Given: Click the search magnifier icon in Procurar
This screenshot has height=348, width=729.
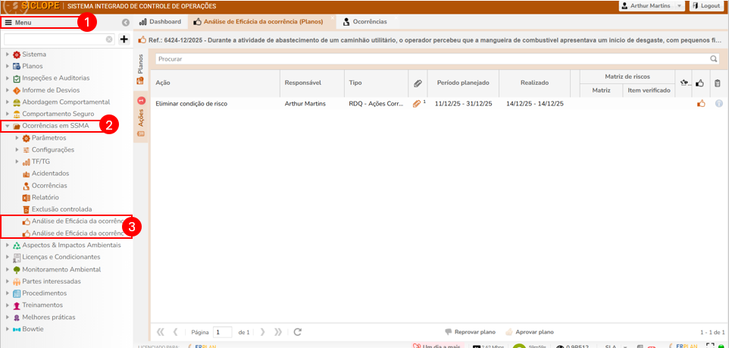Looking at the screenshot, I should (713, 58).
